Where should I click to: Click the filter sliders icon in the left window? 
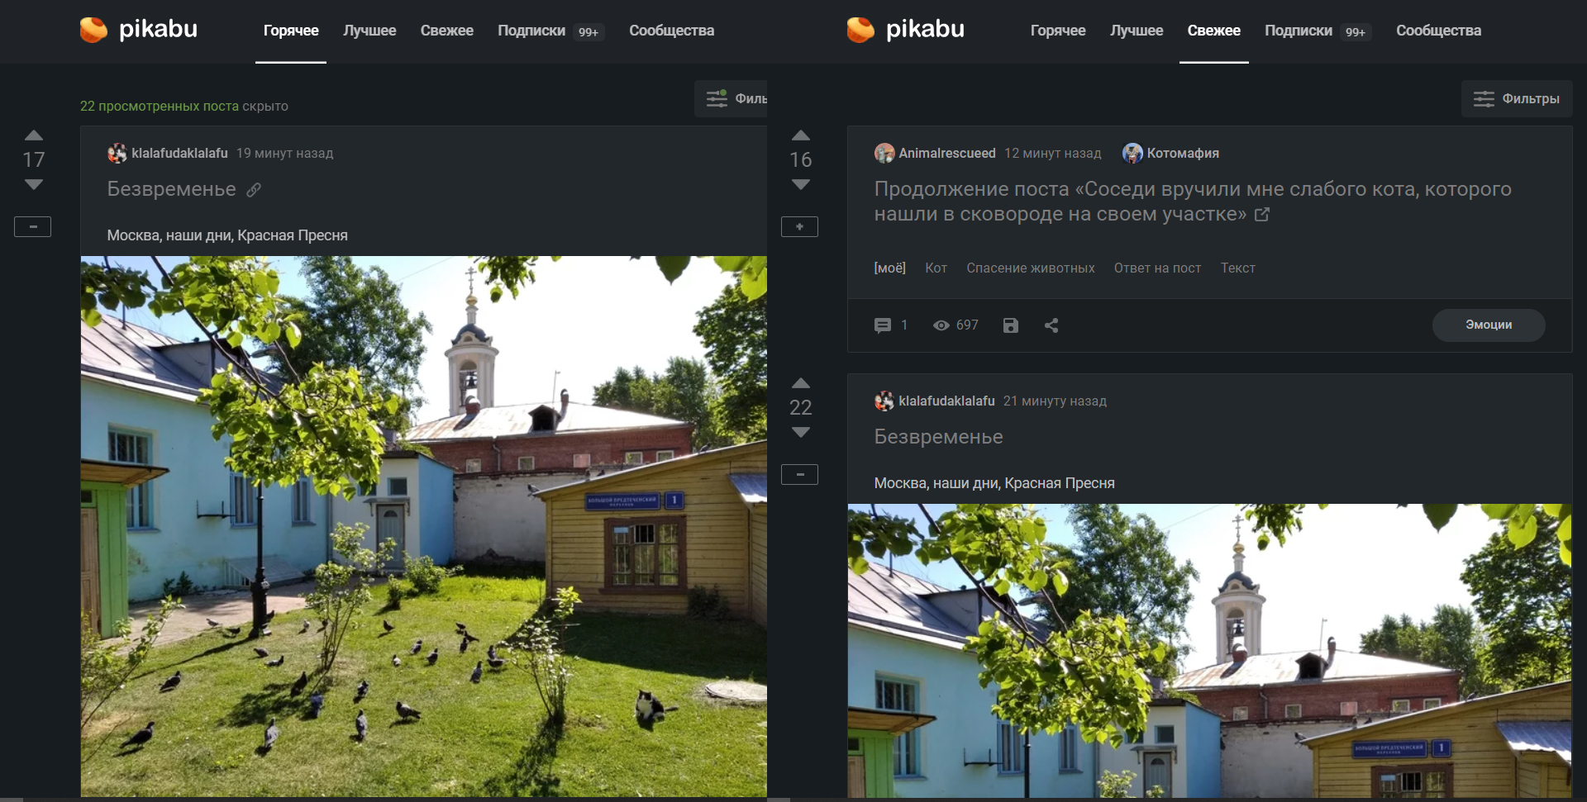[x=717, y=99]
